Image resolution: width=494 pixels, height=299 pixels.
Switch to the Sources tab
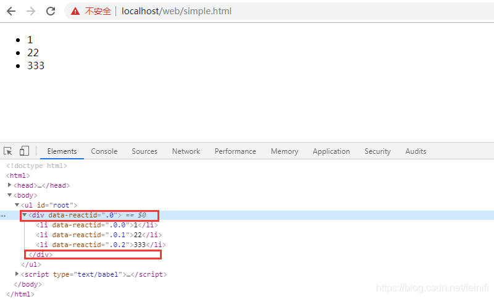[144, 151]
